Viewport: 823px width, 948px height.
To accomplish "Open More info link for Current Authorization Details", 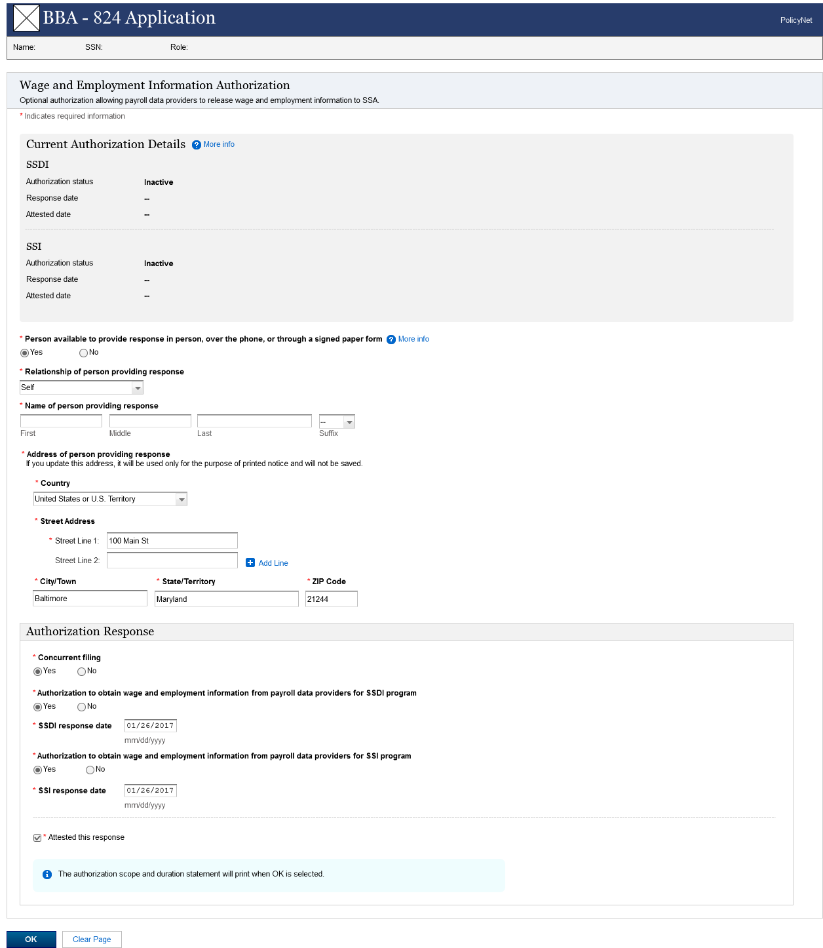I will pyautogui.click(x=219, y=144).
